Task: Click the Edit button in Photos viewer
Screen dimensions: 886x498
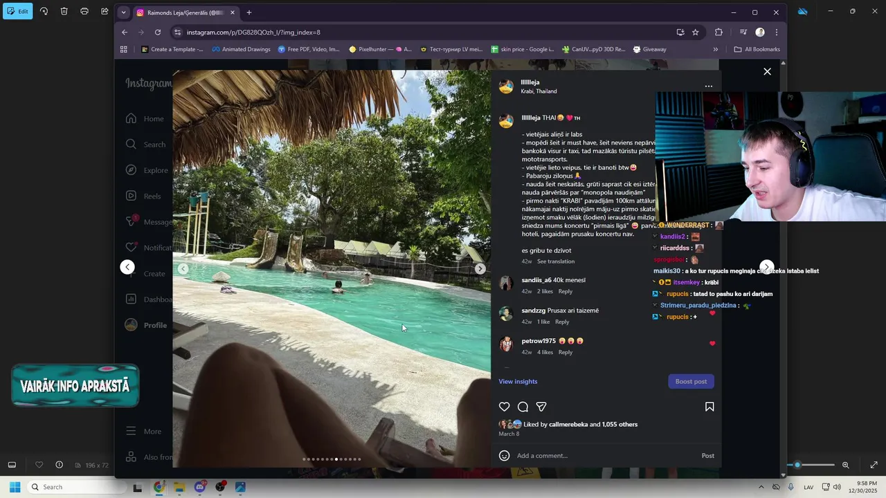Action: pos(18,11)
